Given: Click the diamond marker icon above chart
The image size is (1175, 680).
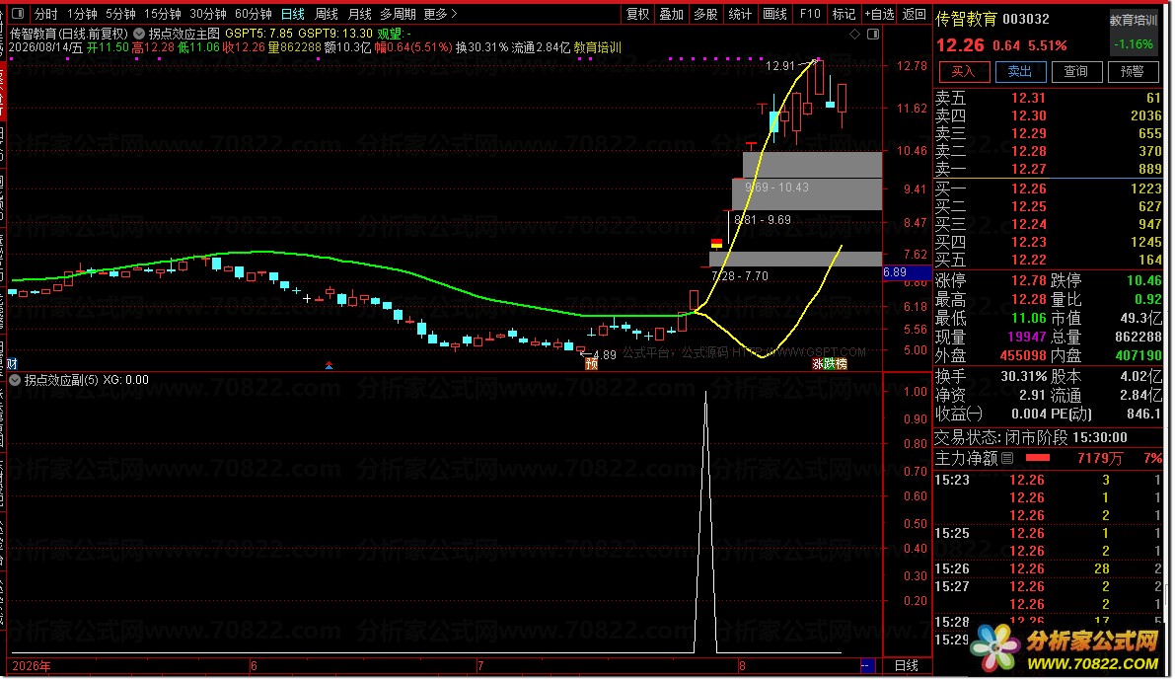Looking at the screenshot, I should click(855, 35).
